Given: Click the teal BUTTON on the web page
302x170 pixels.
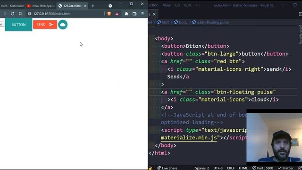Looking at the screenshot, I should [18, 25].
